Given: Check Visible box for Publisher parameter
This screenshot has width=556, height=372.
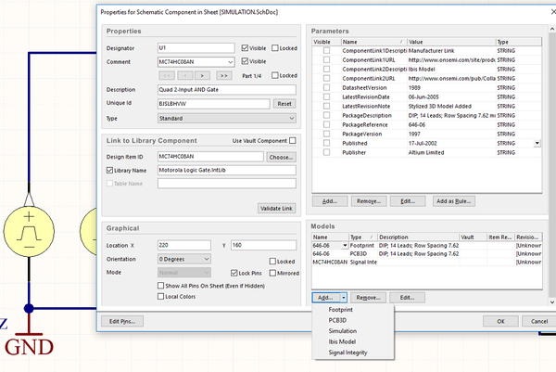Looking at the screenshot, I should coord(326,152).
